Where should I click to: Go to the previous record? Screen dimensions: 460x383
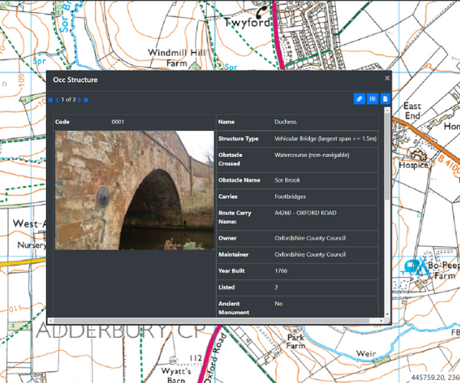tap(58, 100)
